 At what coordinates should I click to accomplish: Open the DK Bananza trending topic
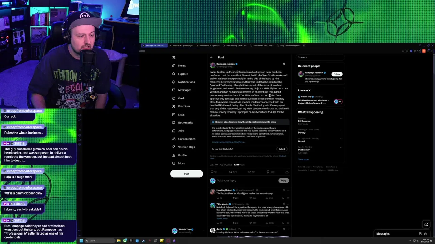tap(304, 121)
